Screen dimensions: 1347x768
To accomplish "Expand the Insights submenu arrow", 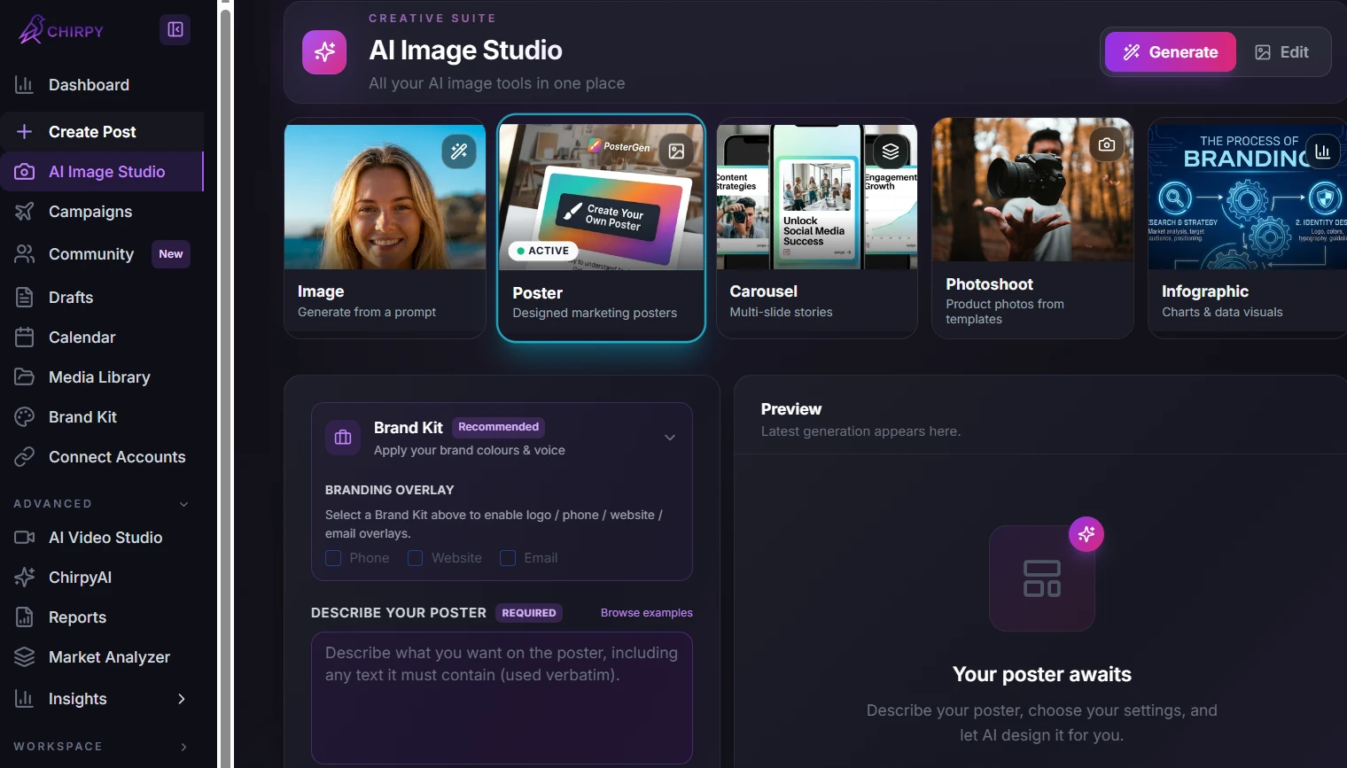I will point(182,699).
